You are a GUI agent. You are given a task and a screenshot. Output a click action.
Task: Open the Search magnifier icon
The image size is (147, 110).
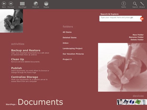point(135,4)
